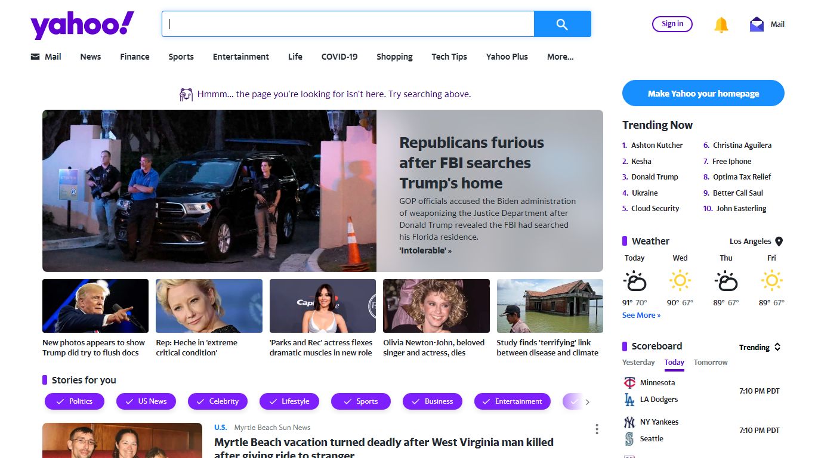Open the Scoreboard Trending dropdown

click(x=760, y=347)
